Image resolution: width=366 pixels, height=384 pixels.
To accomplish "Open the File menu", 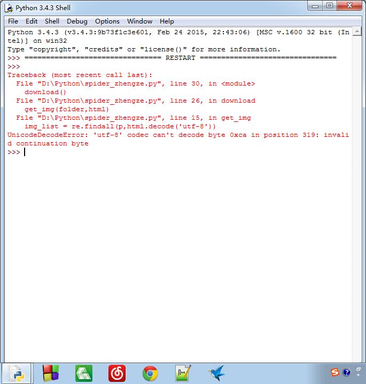I will (x=13, y=21).
